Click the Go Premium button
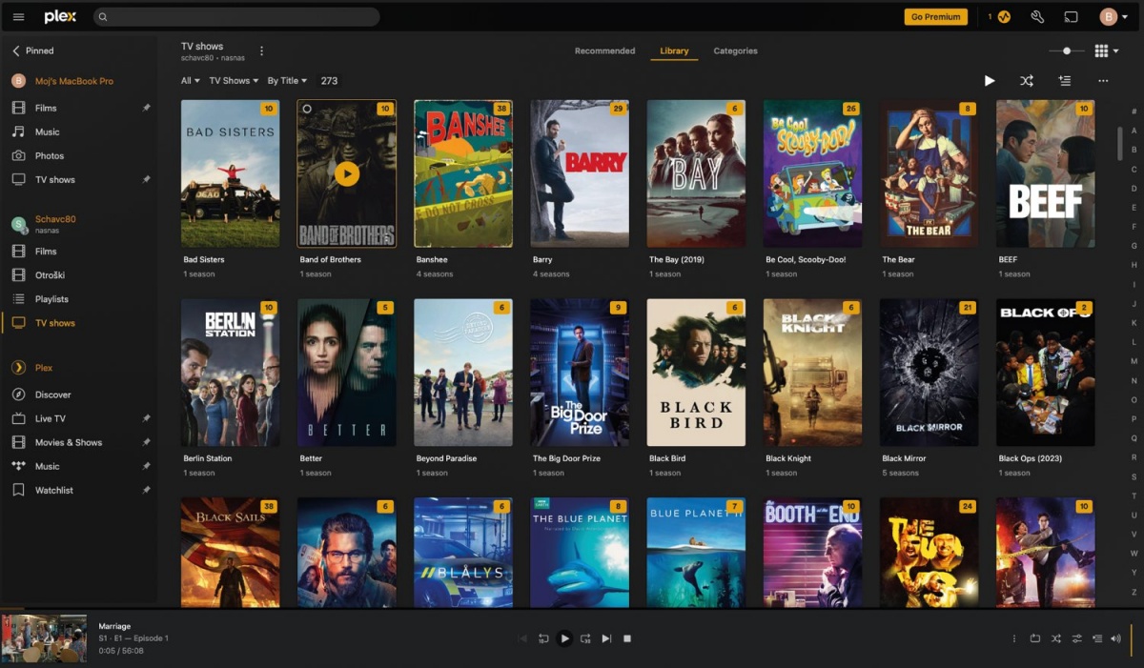Screen dimensions: 1144x668 click(935, 17)
